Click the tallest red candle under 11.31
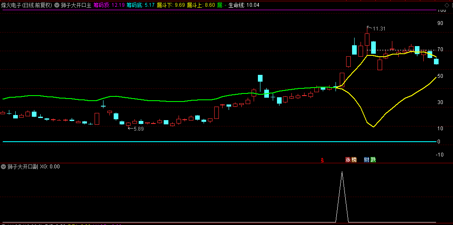Image resolution: width=453 pixels, height=225 pixels. click(x=367, y=39)
